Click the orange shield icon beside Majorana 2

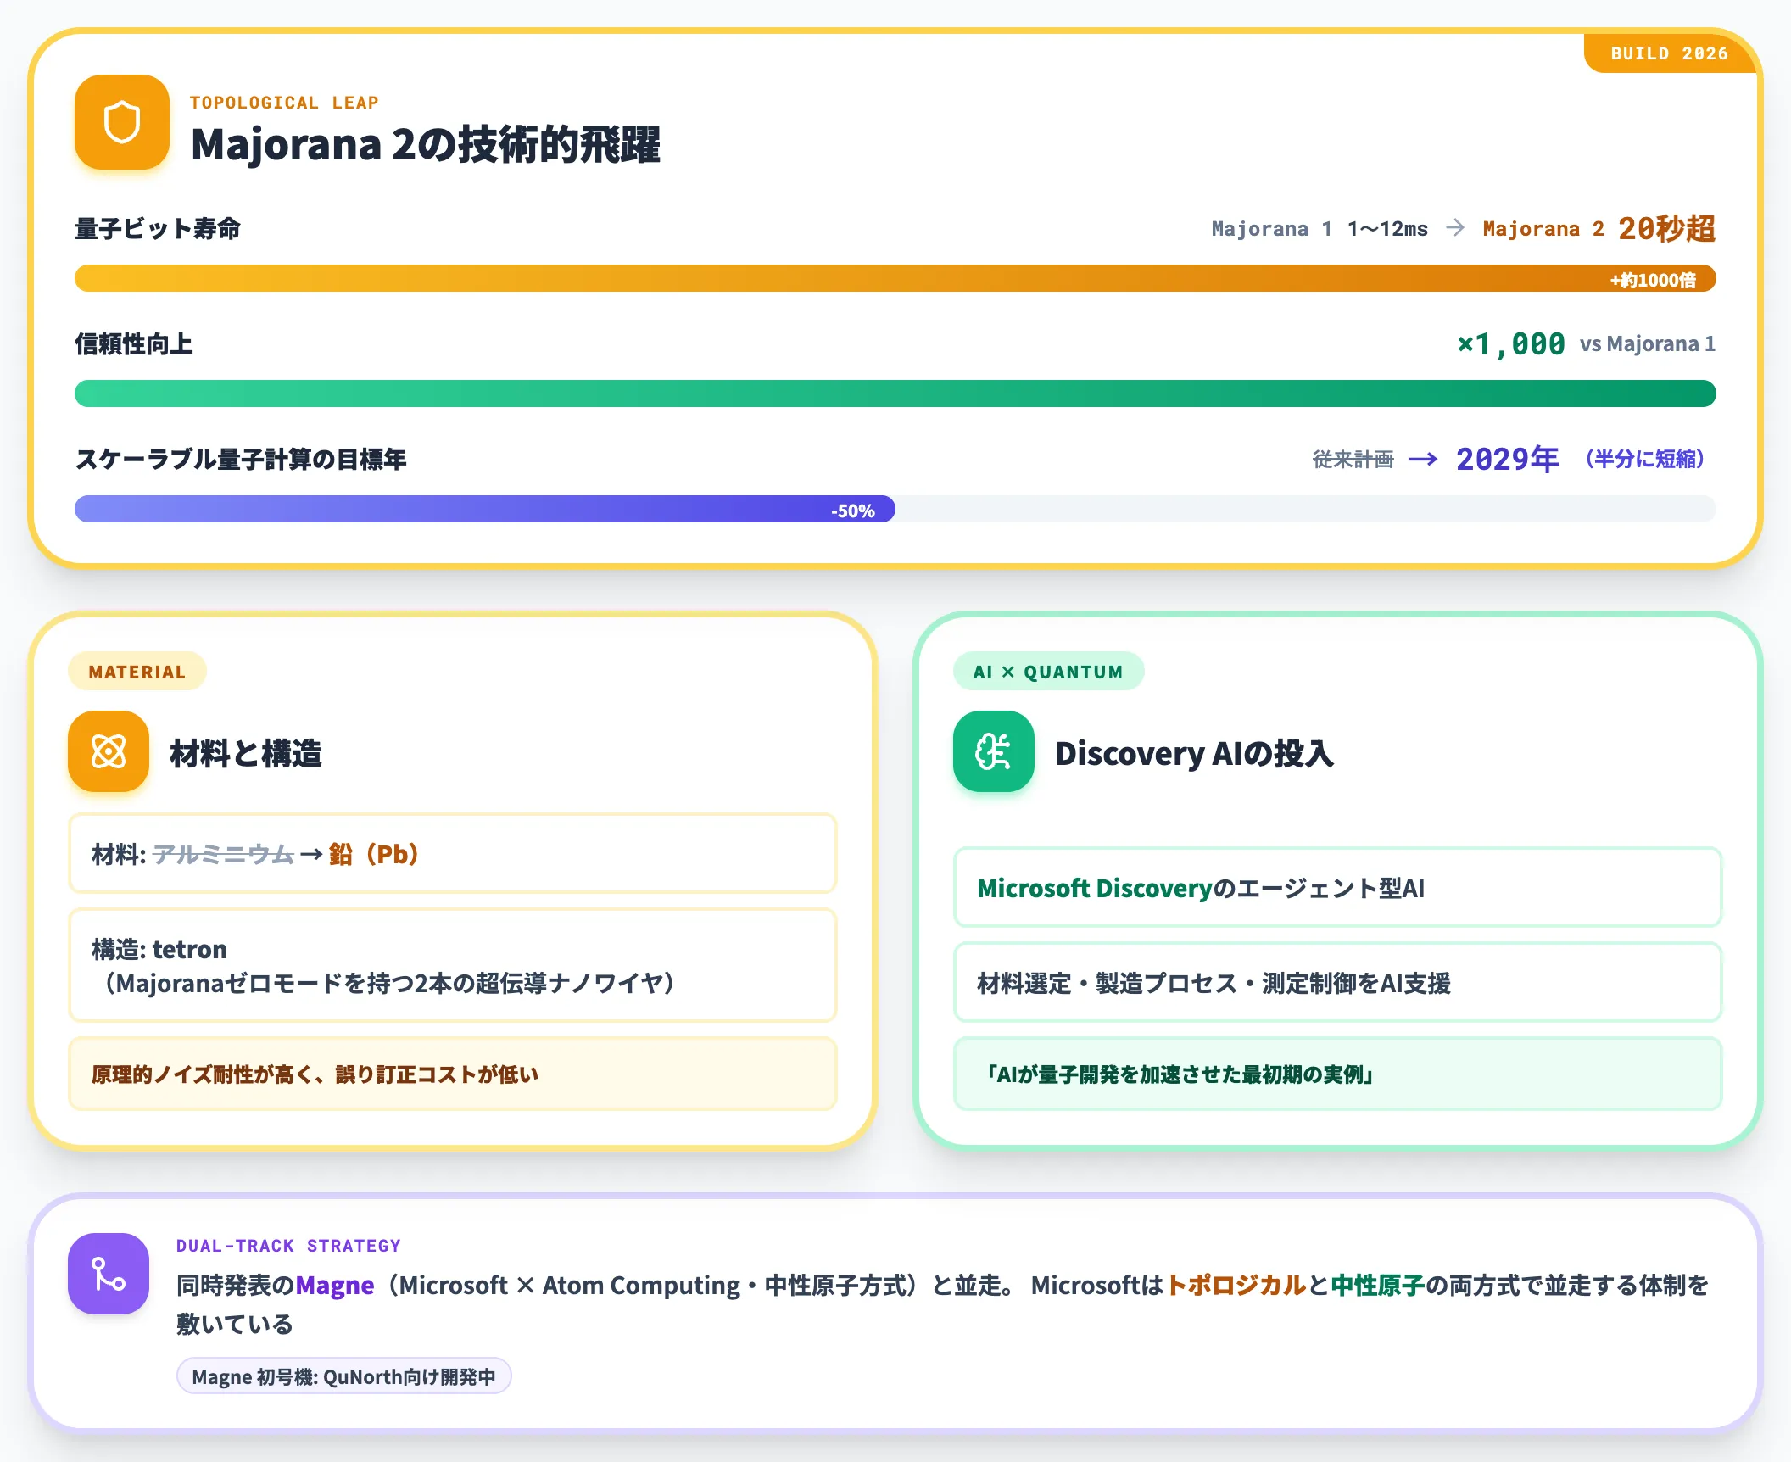[x=122, y=122]
